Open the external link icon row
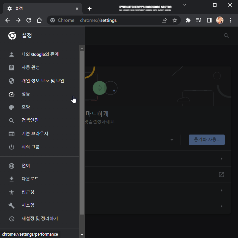Viewport: 238px width, 238px height. (221, 175)
